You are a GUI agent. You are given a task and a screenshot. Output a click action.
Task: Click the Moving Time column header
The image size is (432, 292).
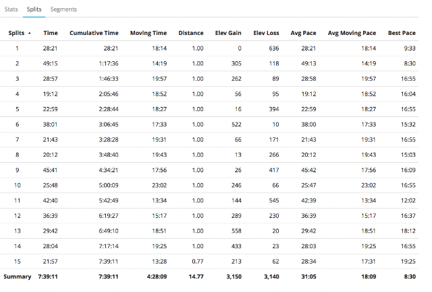coord(149,33)
